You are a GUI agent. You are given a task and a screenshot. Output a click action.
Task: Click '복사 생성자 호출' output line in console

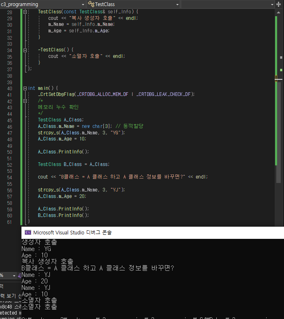click(47, 262)
